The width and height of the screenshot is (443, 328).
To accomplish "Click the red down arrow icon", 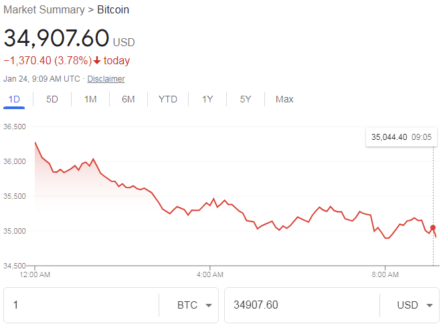I will click(97, 60).
